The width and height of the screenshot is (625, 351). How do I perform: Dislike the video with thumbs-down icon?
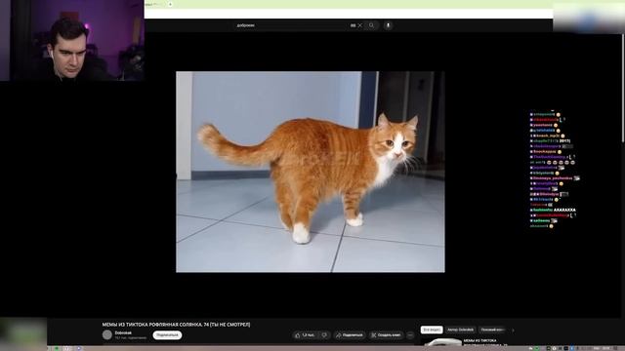tap(324, 335)
